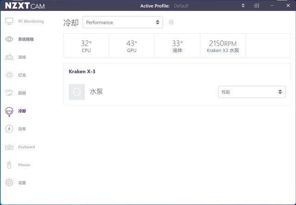Click the NZXT CAM logo
This screenshot has height=205, width=296.
pyautogui.click(x=25, y=6)
